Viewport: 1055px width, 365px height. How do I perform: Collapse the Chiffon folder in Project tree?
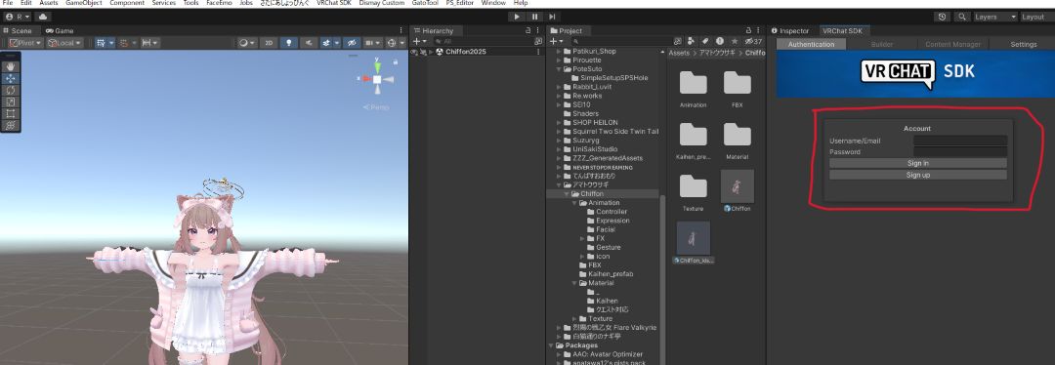tap(568, 193)
